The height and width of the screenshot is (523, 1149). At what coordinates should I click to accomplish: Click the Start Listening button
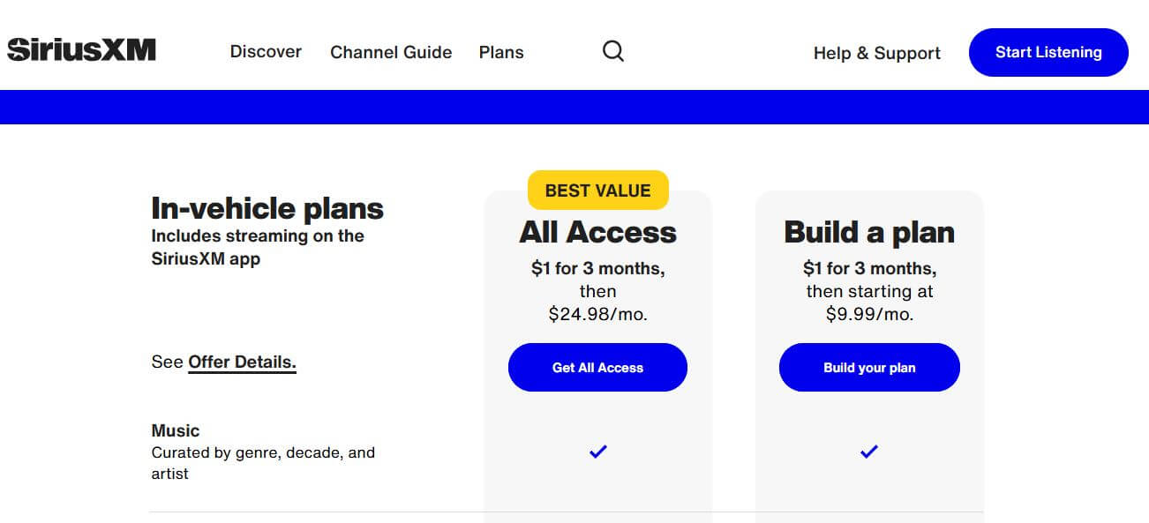[1048, 52]
